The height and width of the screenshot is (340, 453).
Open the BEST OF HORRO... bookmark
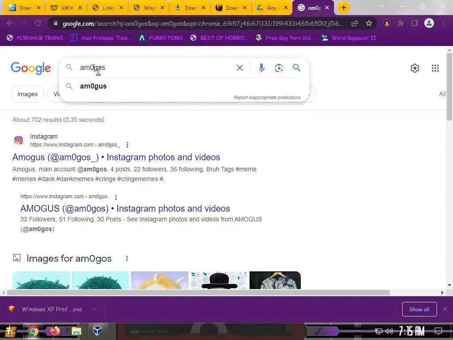tap(219, 38)
